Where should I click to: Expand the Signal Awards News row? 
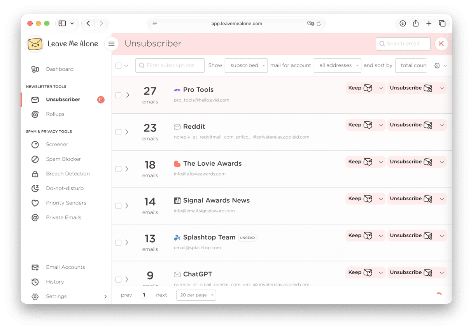(x=127, y=206)
